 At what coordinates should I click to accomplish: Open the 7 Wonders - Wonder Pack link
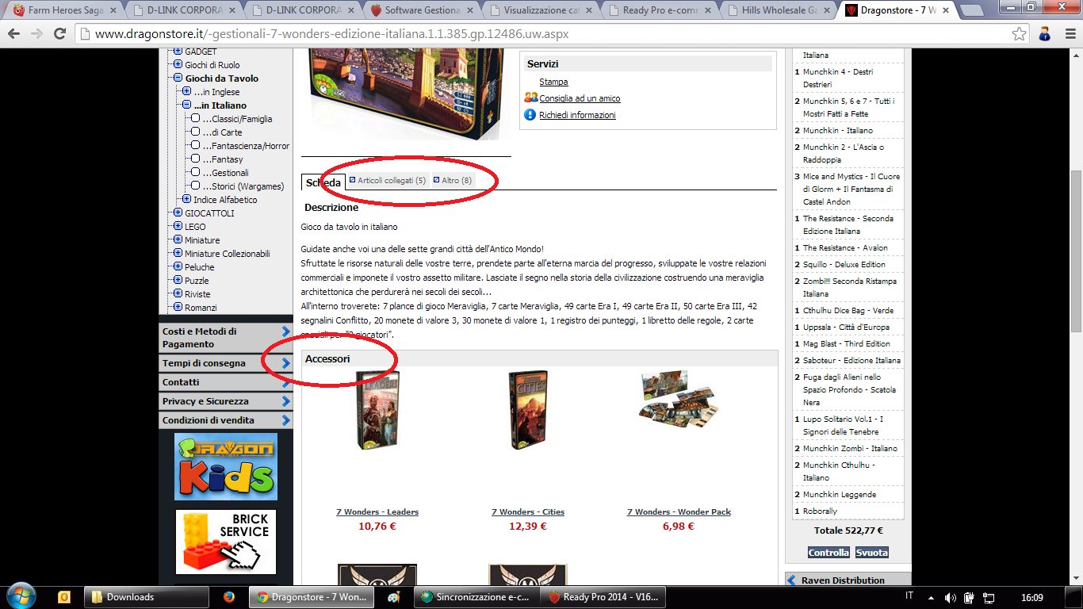point(679,512)
